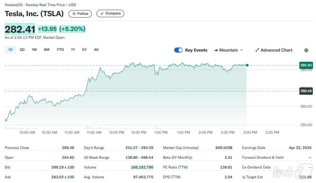
Task: Click the Mountain chart type icon
Action: pos(216,50)
